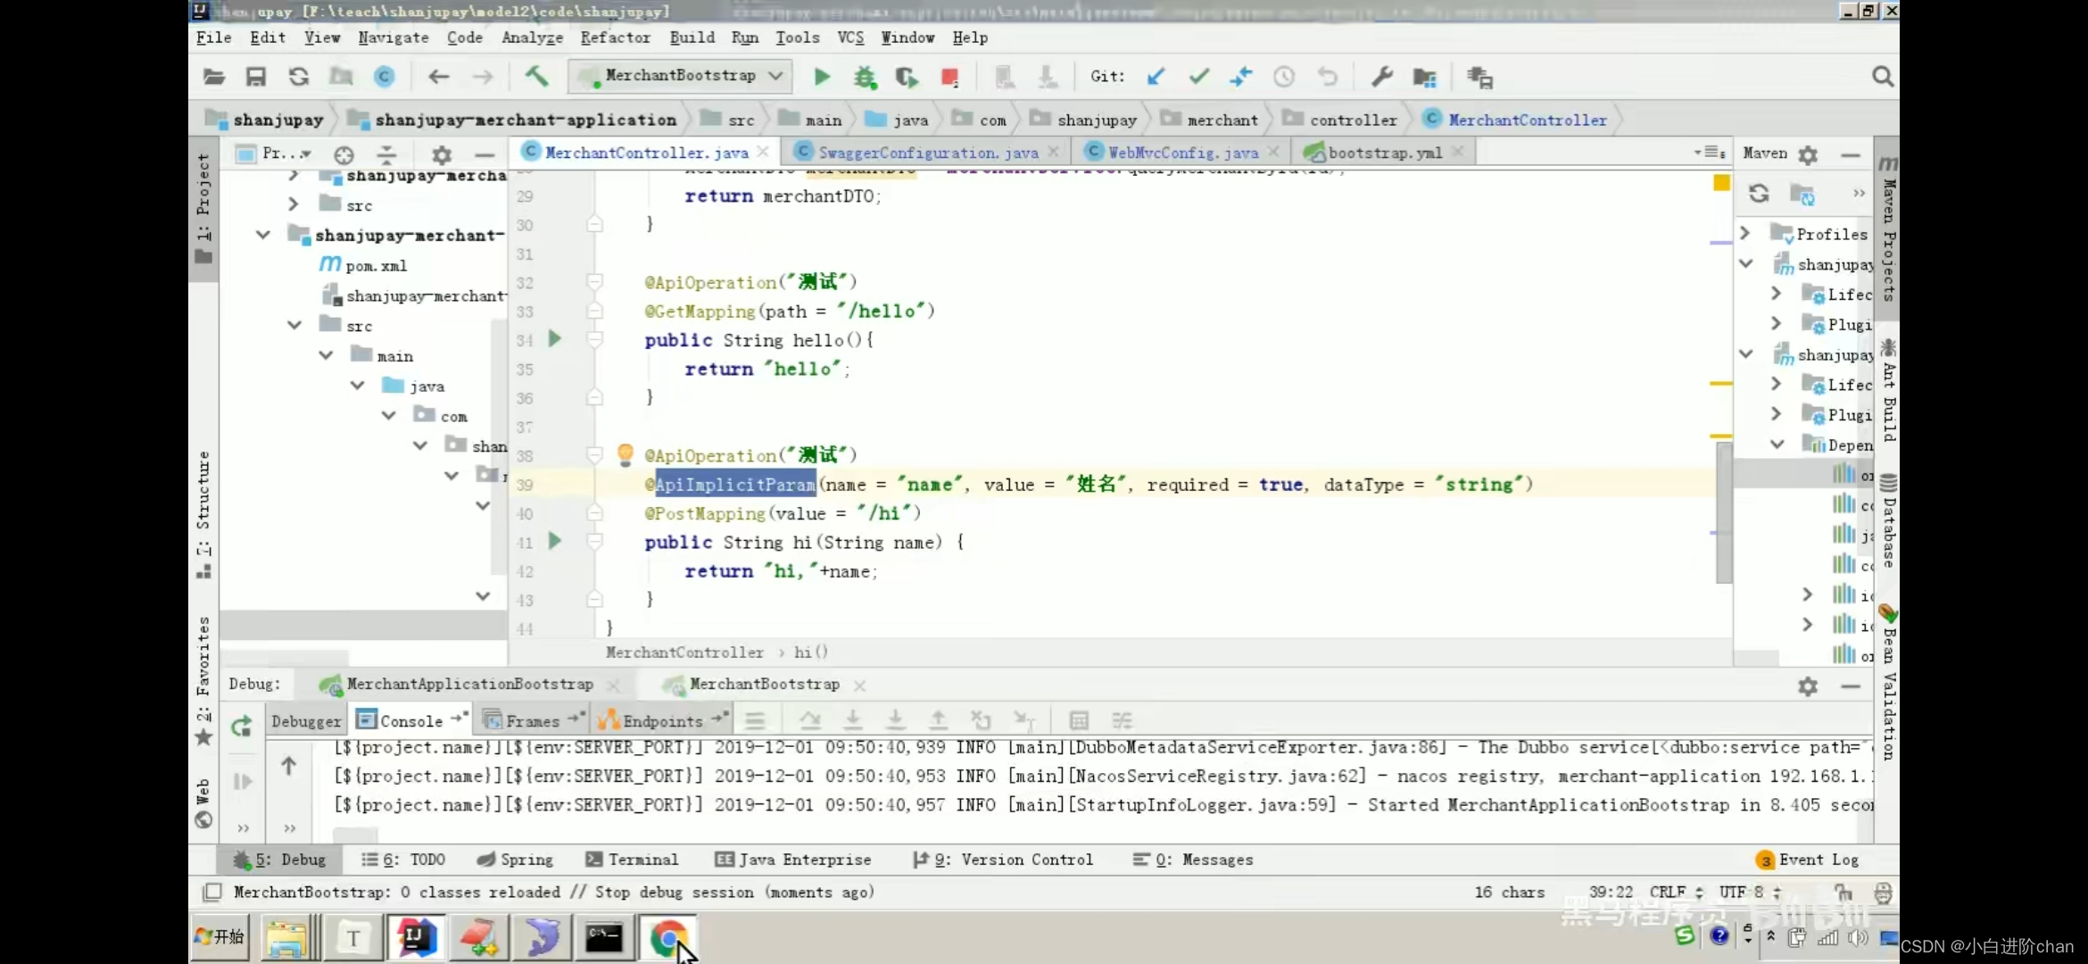Save all using the floppy disk icon
The image size is (2088, 964).
256,77
